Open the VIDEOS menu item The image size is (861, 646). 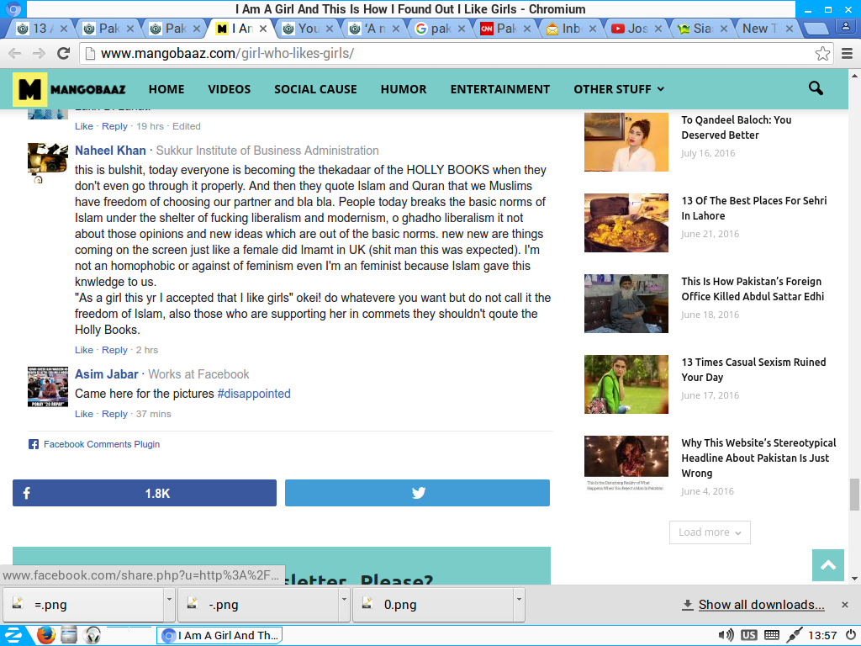point(229,89)
